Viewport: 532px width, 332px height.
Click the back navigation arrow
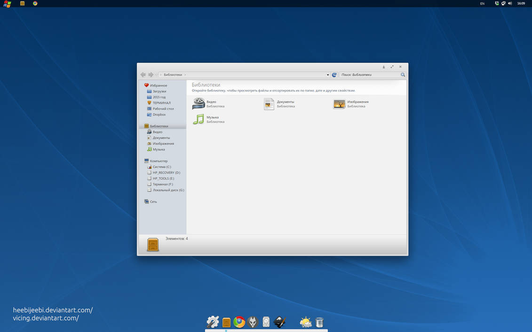pos(143,75)
